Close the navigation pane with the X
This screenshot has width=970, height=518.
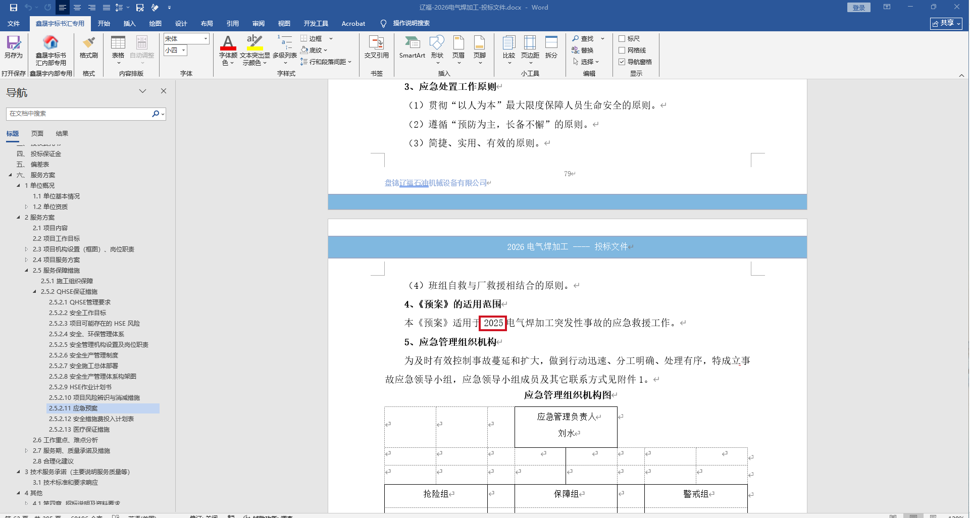(x=164, y=91)
